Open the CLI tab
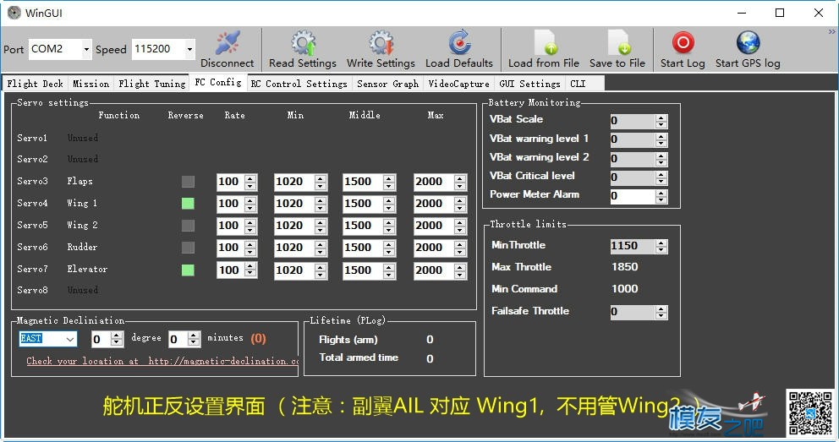The image size is (839, 442). [578, 84]
